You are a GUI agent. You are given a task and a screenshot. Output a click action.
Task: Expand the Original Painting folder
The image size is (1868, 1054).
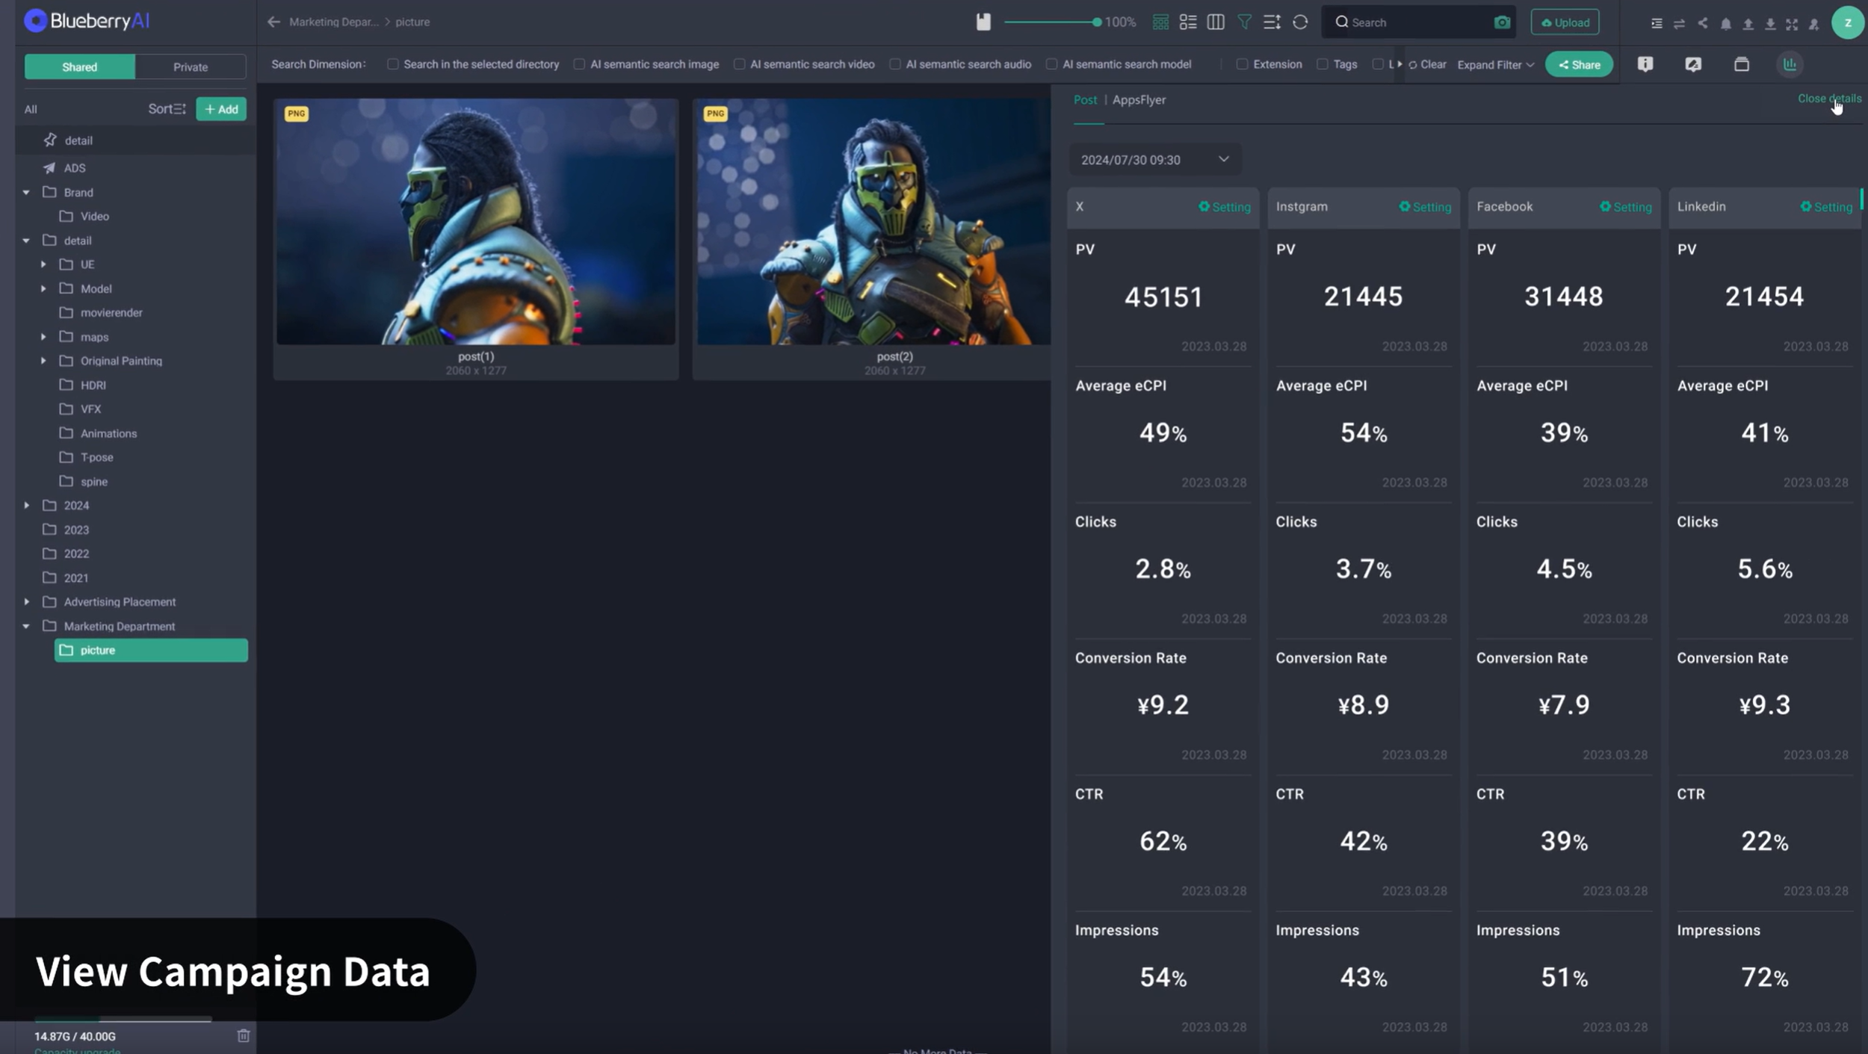43,361
